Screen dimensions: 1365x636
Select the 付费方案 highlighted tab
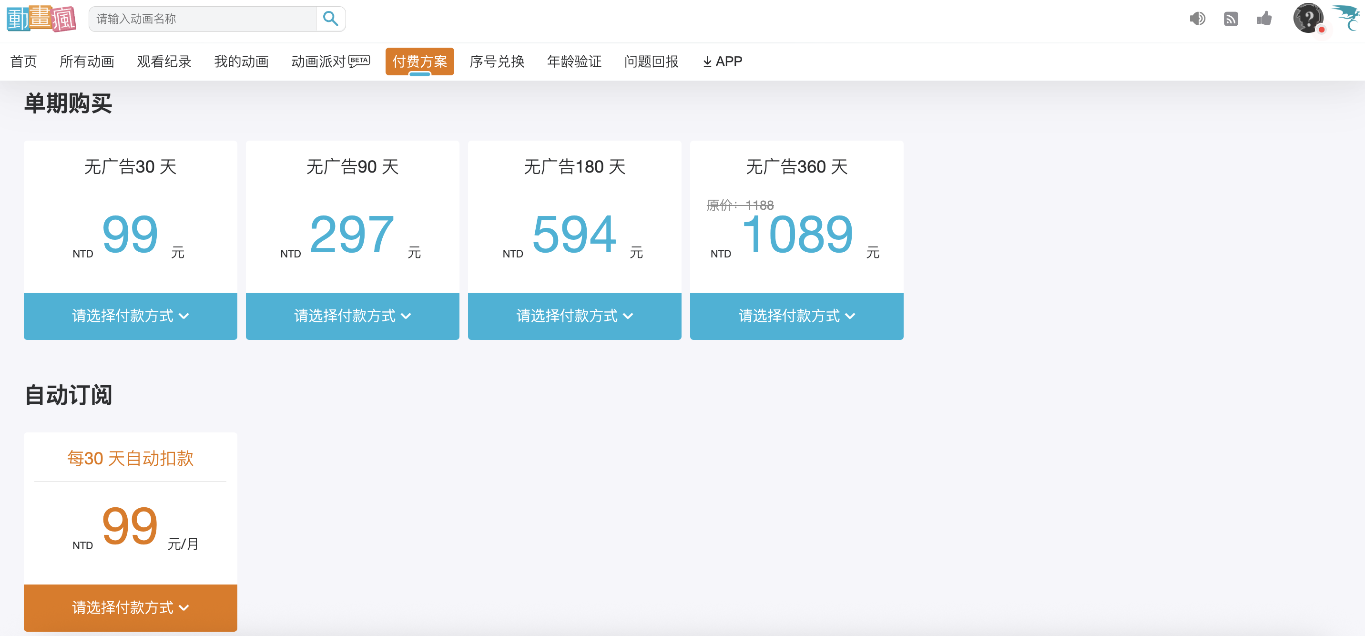click(x=419, y=62)
